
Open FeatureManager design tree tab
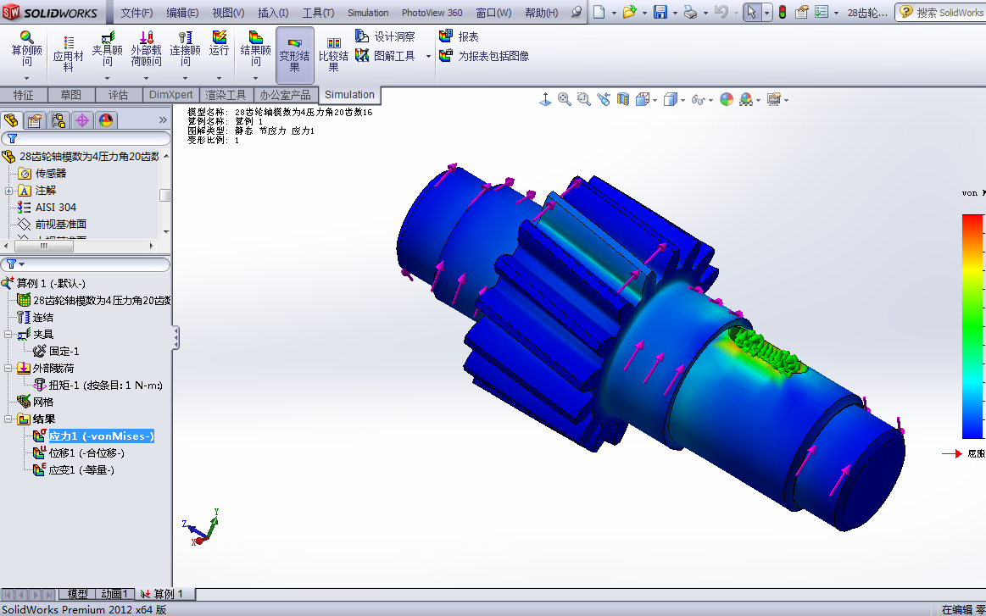(11, 120)
